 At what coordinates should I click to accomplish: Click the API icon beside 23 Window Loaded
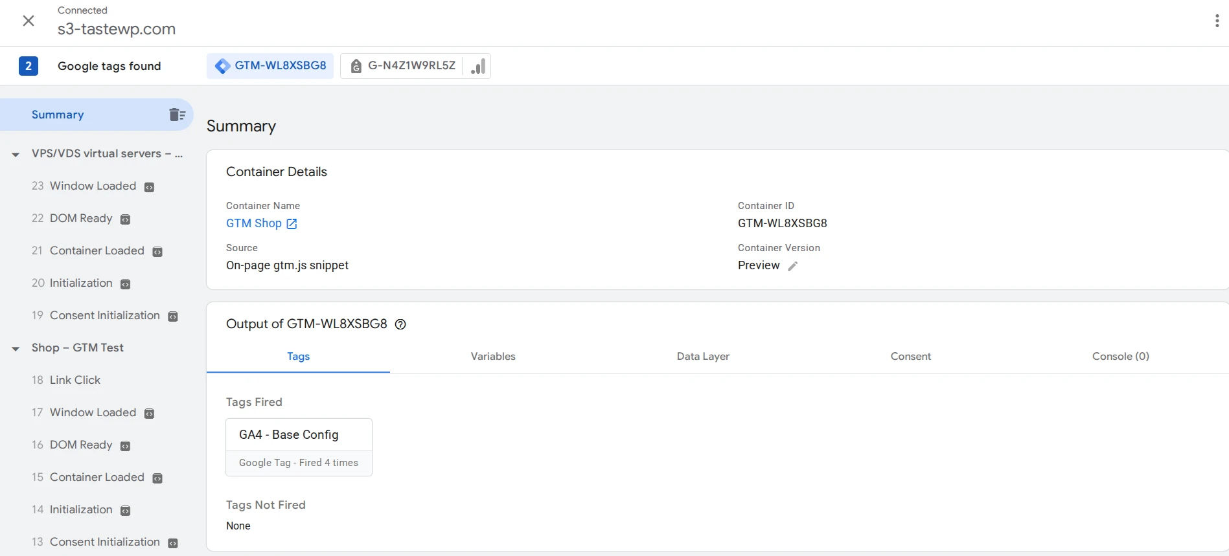click(149, 187)
